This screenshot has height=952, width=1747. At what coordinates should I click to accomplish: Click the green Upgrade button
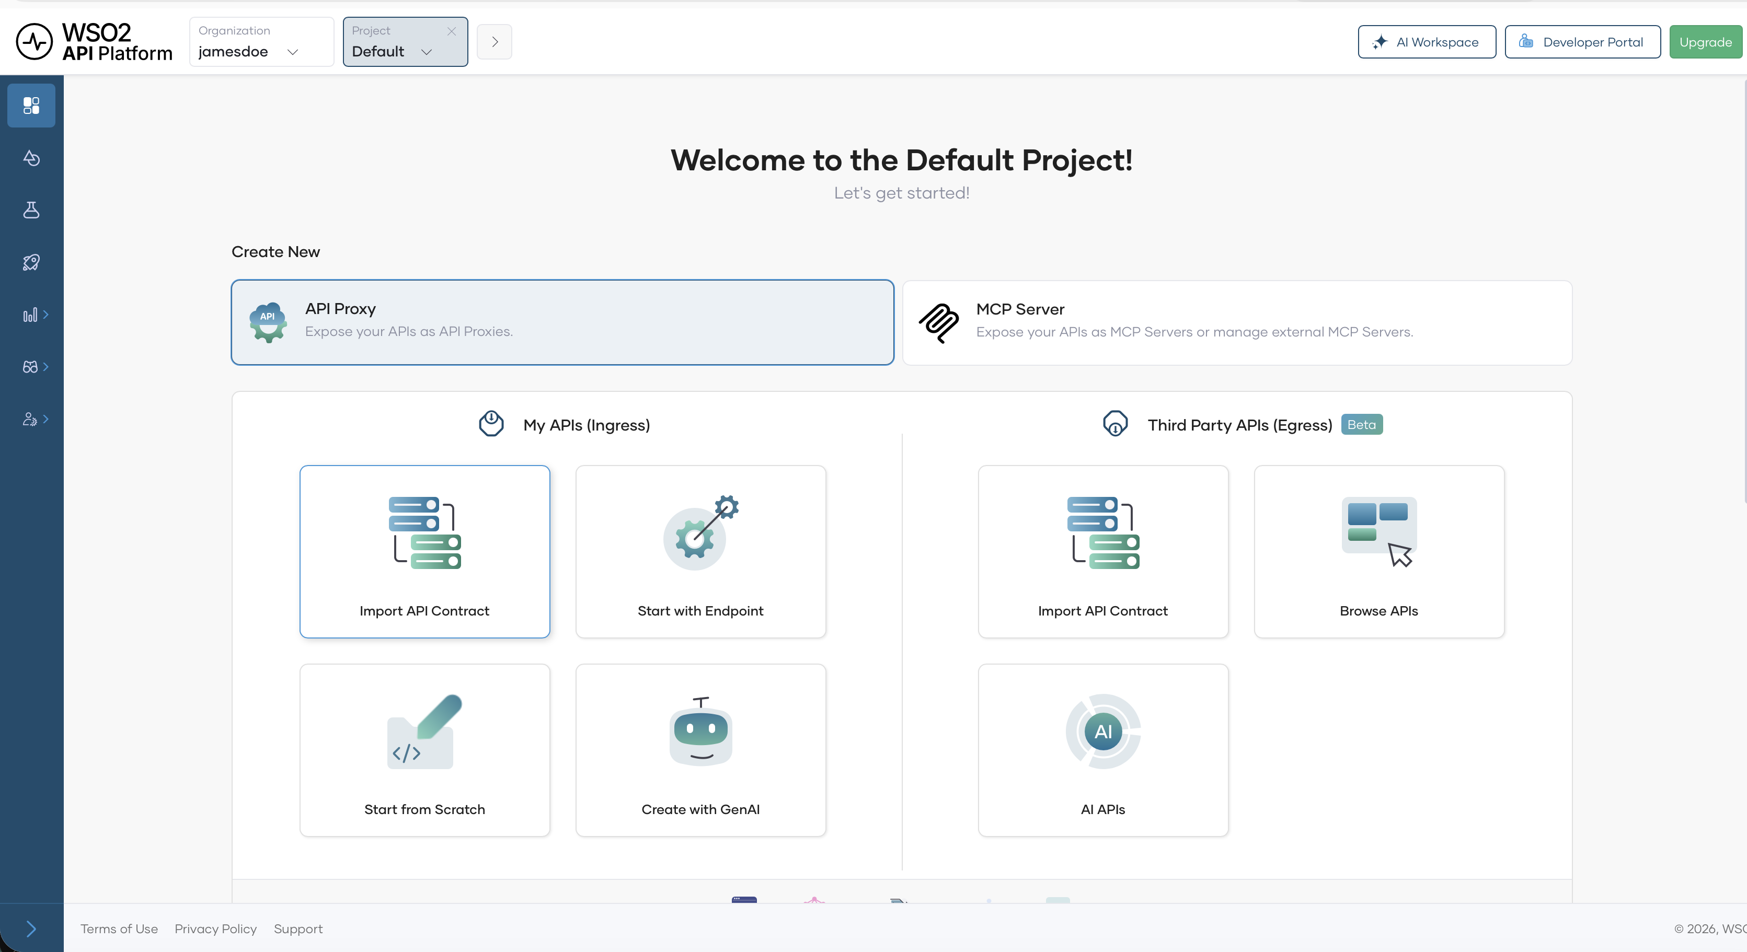click(1705, 42)
